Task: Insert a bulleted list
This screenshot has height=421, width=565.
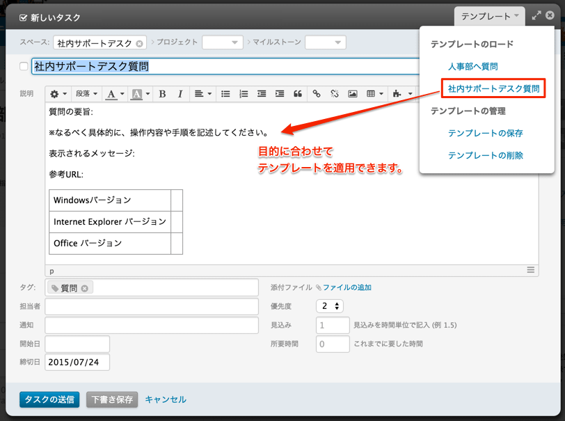Action: (x=225, y=94)
